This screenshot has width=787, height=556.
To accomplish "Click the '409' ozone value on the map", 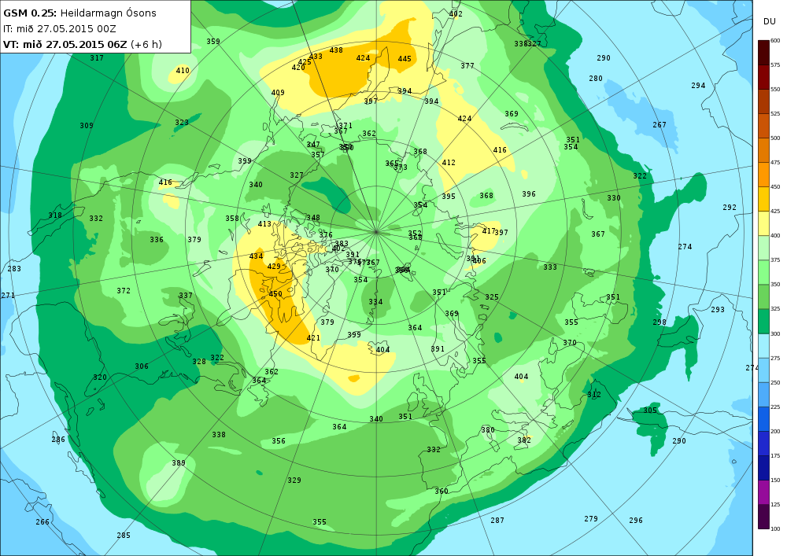I will [278, 93].
